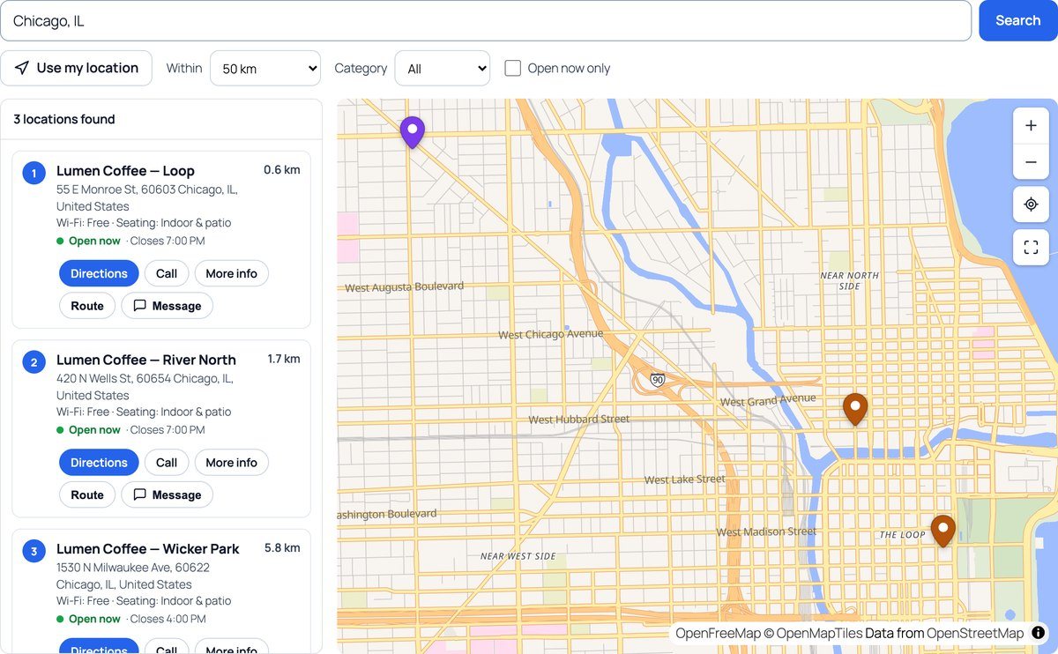Select the River North map marker
Viewport: 1058px width, 654px height.
click(x=855, y=409)
